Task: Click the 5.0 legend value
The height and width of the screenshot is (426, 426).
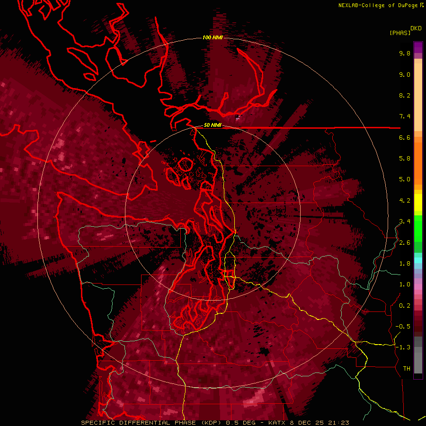Action: 405,179
